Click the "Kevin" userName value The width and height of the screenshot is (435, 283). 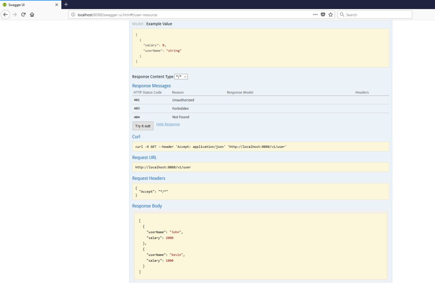pos(177,255)
